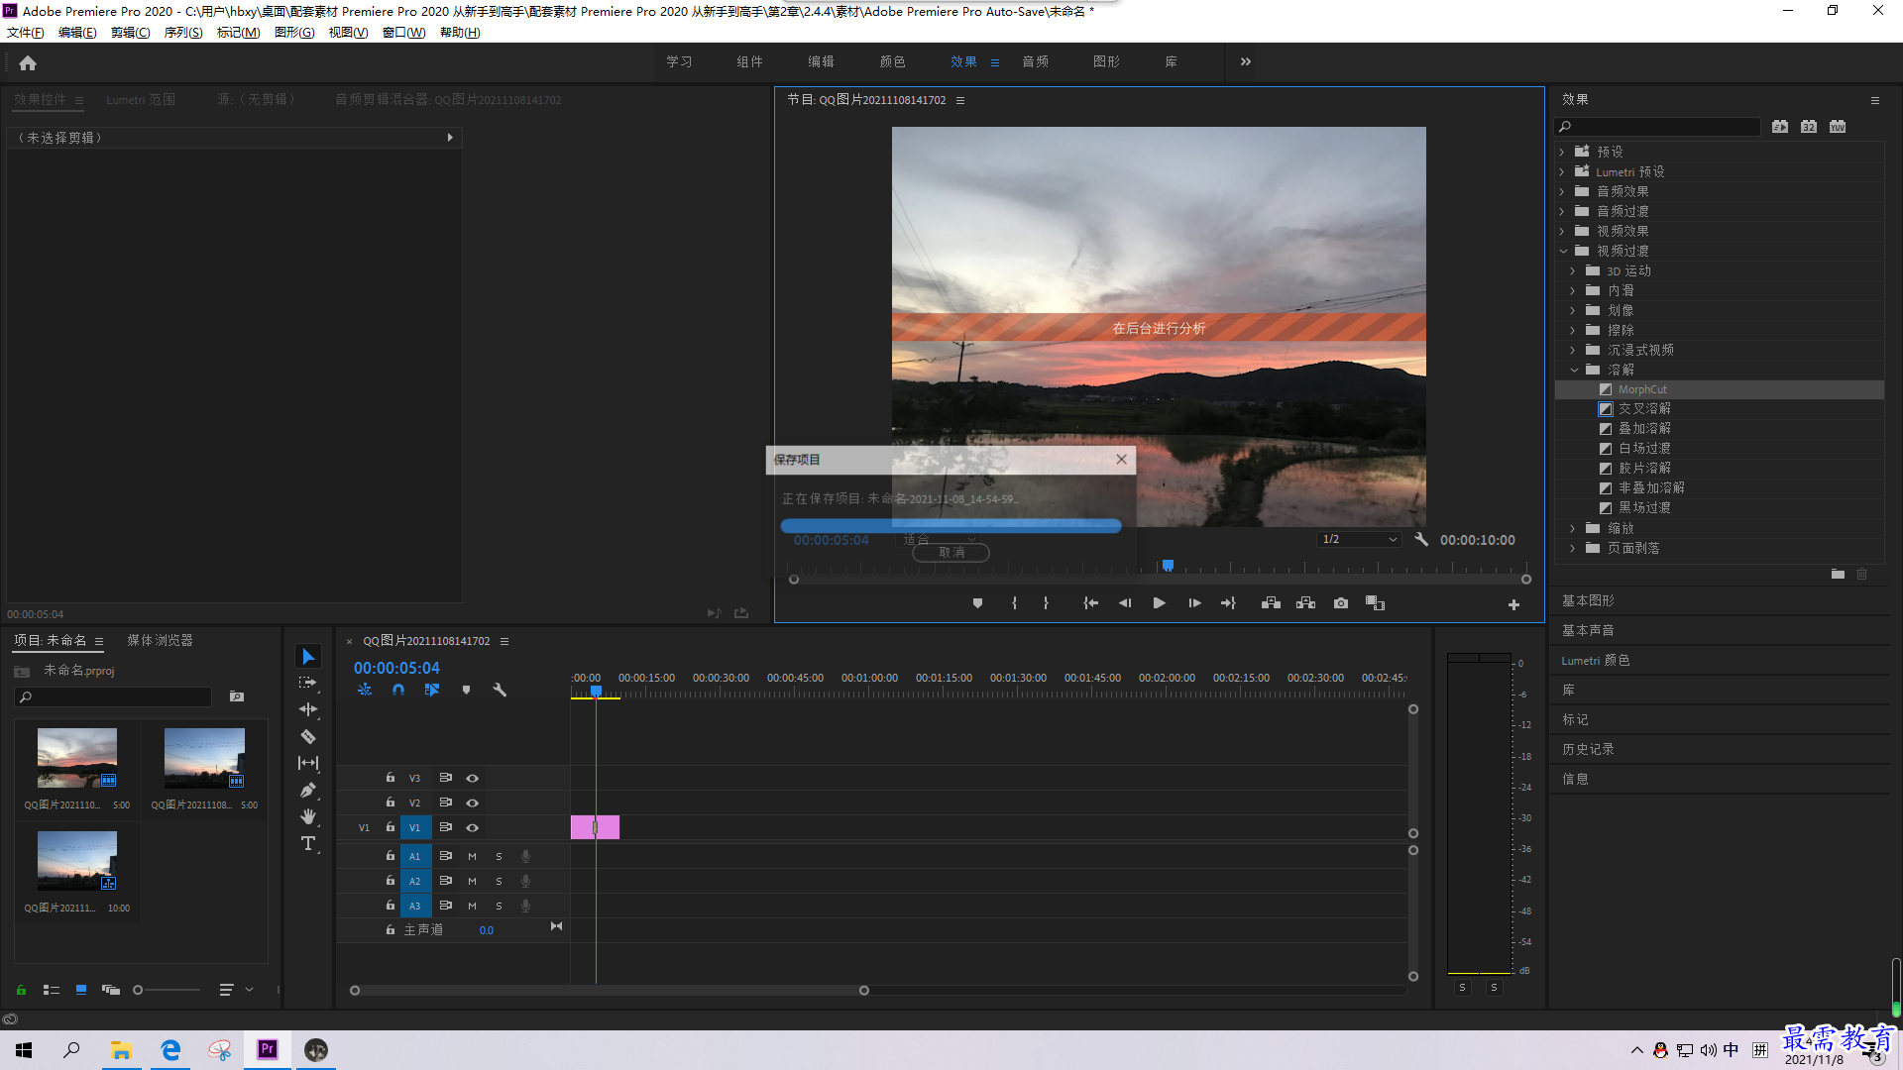Open the Button Editor plus icon
The height and width of the screenshot is (1070, 1903).
1513,604
